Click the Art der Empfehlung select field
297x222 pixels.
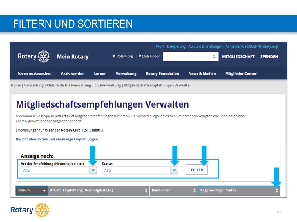pyautogui.click(x=59, y=170)
